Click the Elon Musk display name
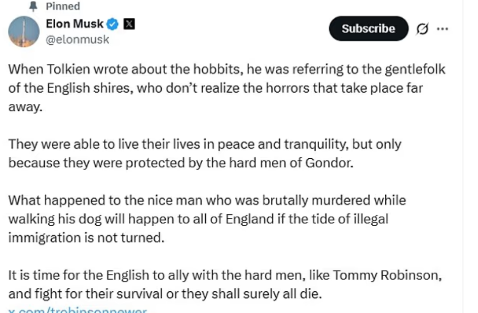The image size is (478, 313). click(x=74, y=24)
